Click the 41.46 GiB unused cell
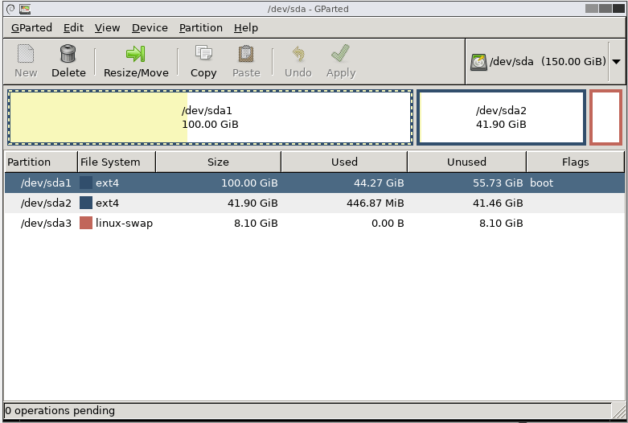Image resolution: width=628 pixels, height=423 pixels. [x=498, y=203]
